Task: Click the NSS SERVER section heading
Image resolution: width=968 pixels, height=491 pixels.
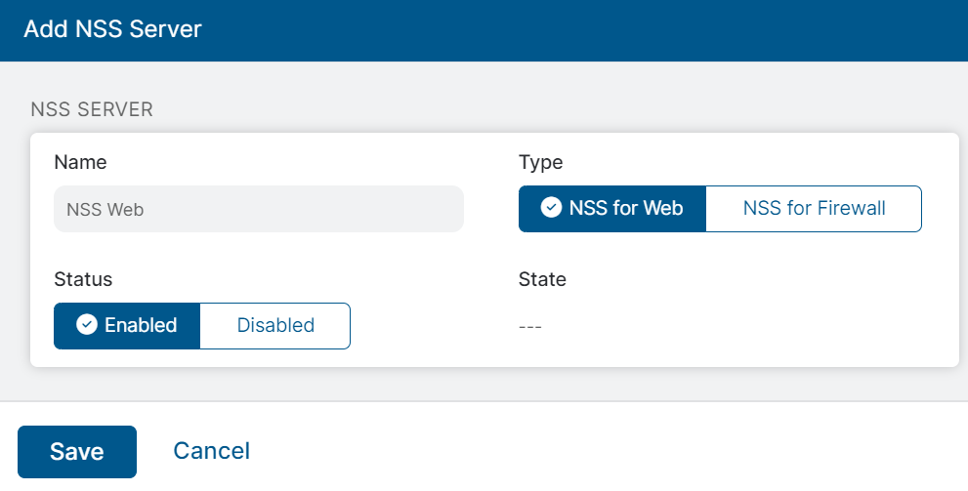Action: click(x=92, y=109)
